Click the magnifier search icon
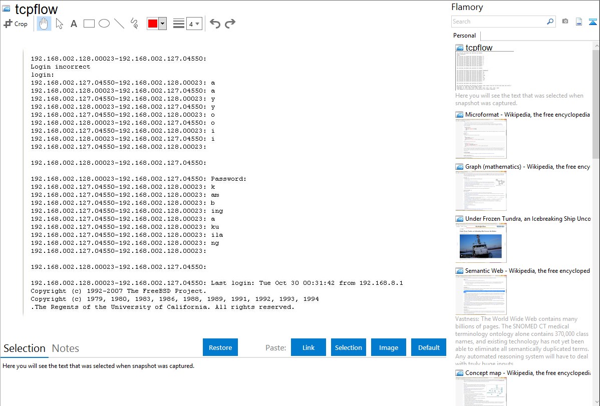The width and height of the screenshot is (600, 406). pos(550,22)
